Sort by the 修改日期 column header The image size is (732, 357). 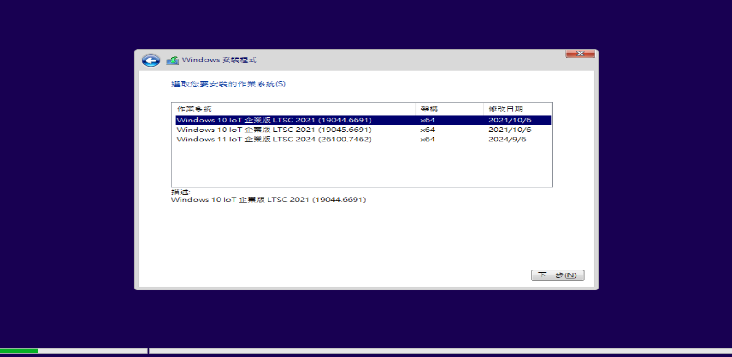(x=506, y=109)
